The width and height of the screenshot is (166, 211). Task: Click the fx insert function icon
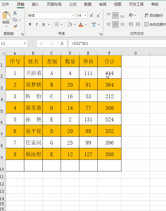[62, 44]
